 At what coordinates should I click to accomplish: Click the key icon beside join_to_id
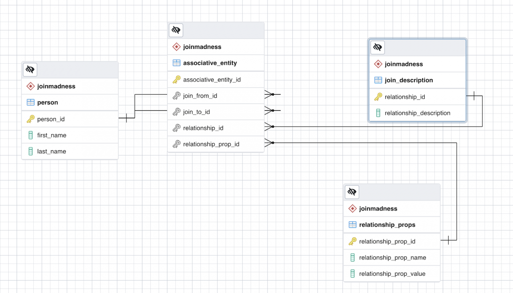(176, 112)
